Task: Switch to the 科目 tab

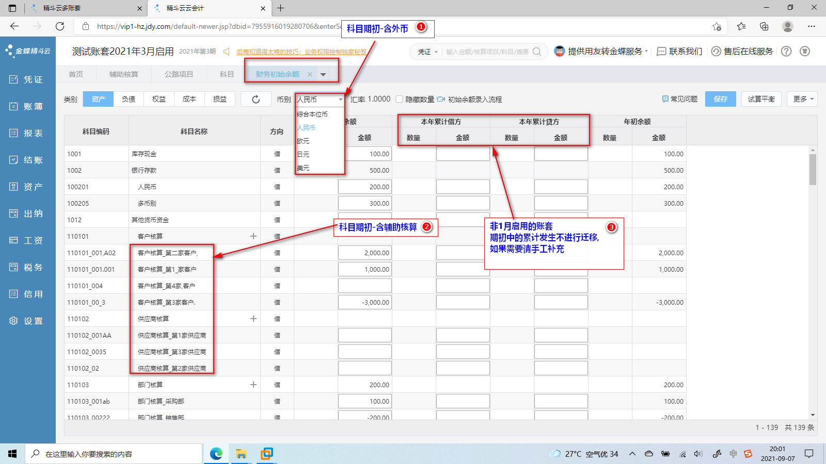Action: (227, 74)
